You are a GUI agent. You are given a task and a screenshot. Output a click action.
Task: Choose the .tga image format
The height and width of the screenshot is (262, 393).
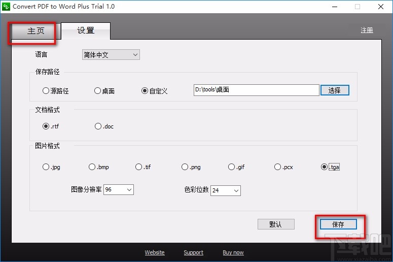point(330,167)
